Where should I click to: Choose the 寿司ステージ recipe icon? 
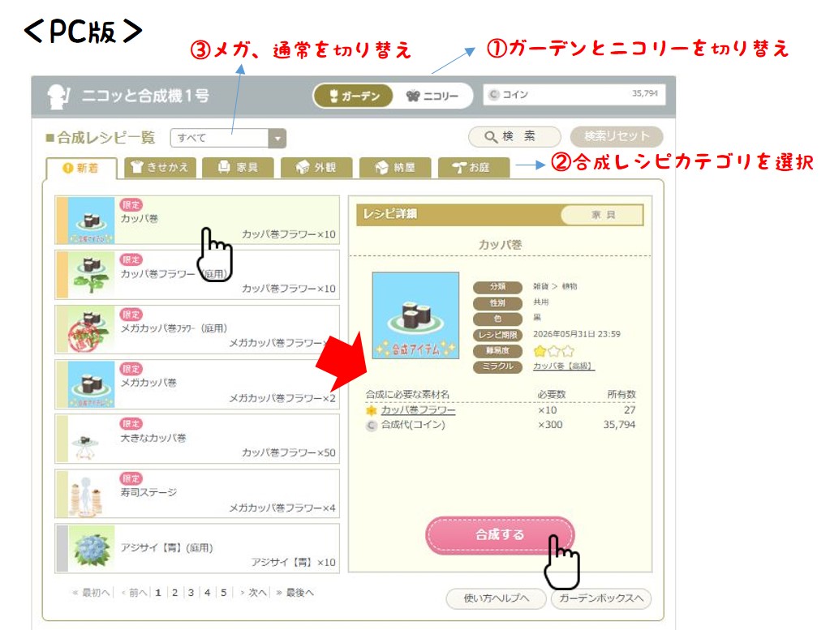tap(91, 494)
